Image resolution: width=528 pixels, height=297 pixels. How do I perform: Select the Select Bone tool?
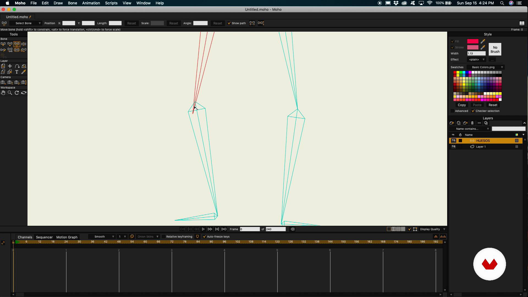coord(3,44)
